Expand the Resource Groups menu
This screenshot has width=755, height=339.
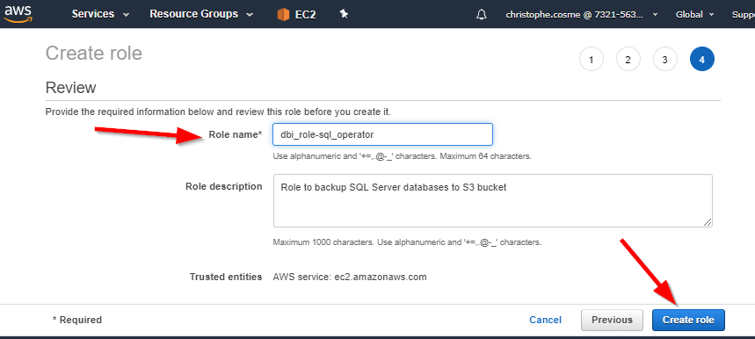tap(201, 14)
